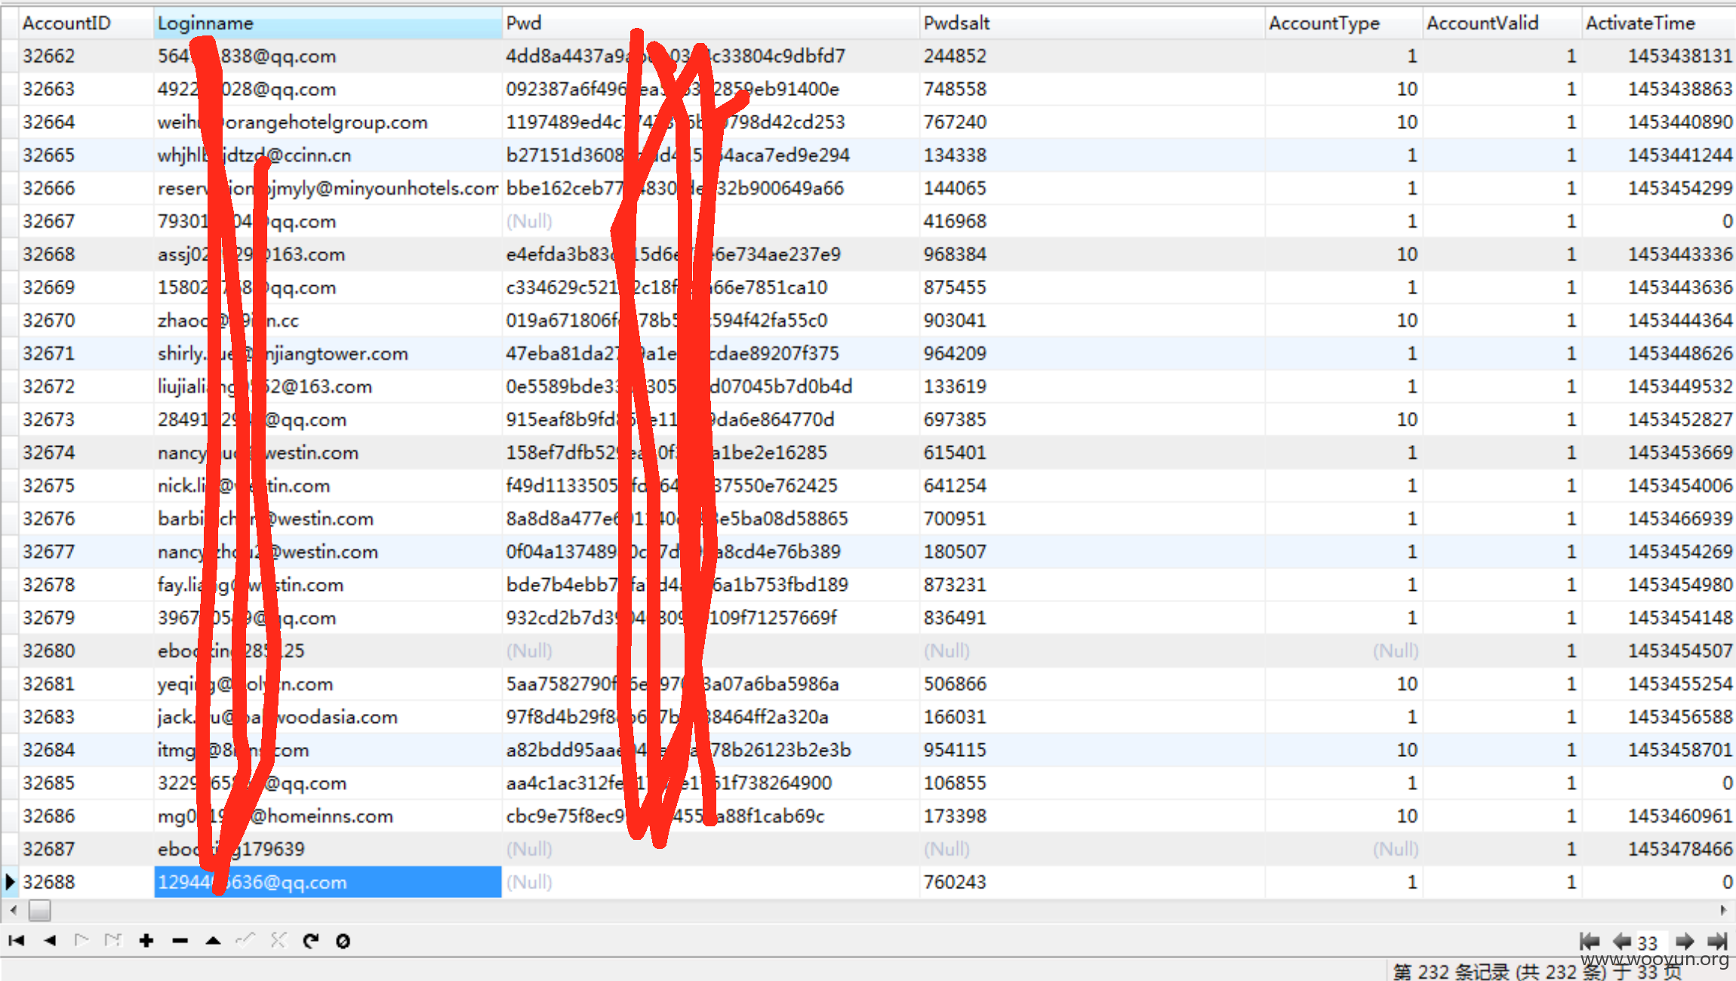This screenshot has height=981, width=1736.
Task: Click the status bar record count text
Action: point(1537,971)
